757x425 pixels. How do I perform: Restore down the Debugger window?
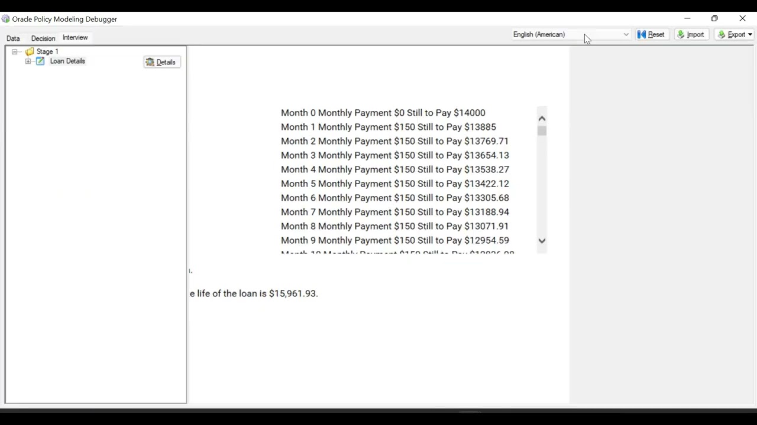coord(714,19)
